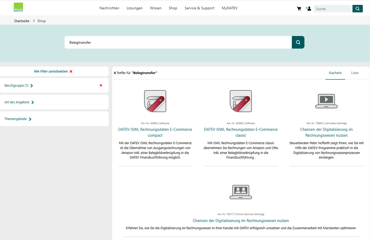The height and width of the screenshot is (240, 370).
Task: Open the shopping cart
Action: [299, 9]
